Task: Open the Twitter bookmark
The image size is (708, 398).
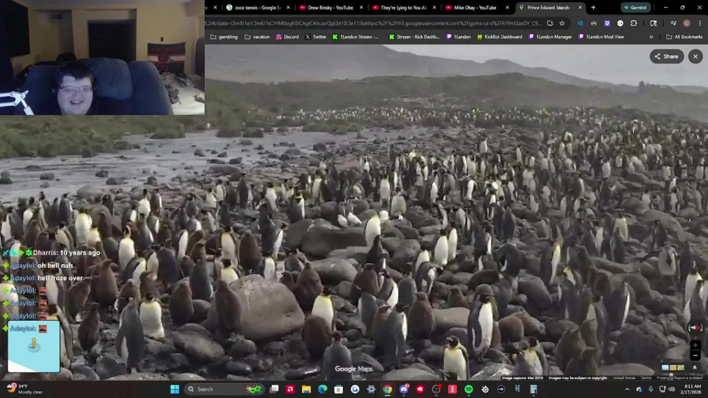Action: click(315, 37)
